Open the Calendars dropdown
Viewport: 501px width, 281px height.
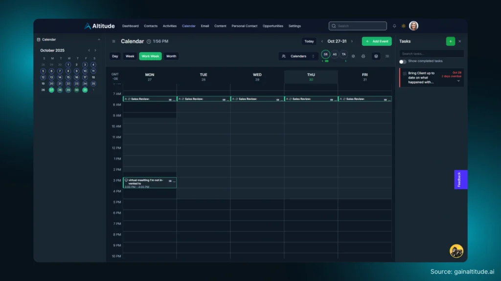tap(299, 56)
